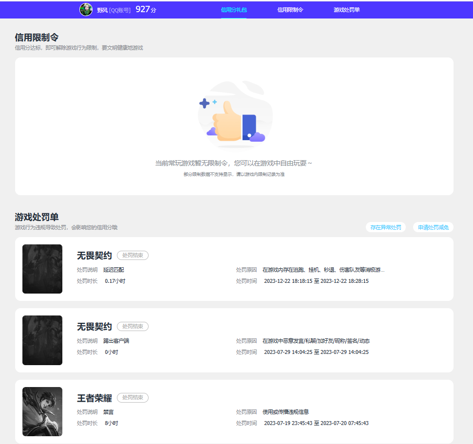Click the user avatar in the header
Image resolution: width=473 pixels, height=444 pixels.
tap(86, 10)
